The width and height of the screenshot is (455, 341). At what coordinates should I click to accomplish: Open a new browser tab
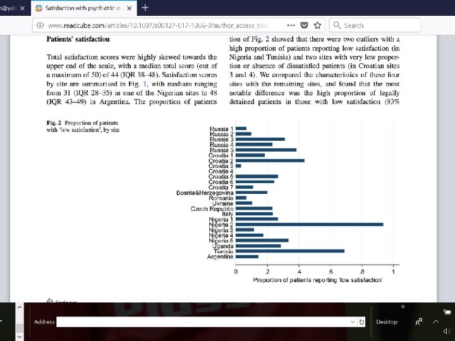click(x=145, y=8)
